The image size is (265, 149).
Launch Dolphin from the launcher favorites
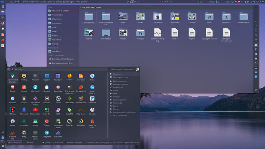pyautogui.click(x=46, y=77)
